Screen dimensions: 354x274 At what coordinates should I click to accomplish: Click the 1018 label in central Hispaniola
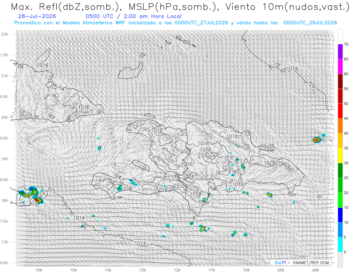point(205,150)
